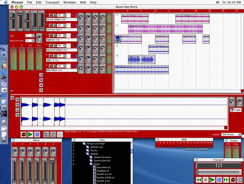Image resolution: width=244 pixels, height=184 pixels.
Task: Collapse the Drums folder in Files
Action: (x=73, y=164)
